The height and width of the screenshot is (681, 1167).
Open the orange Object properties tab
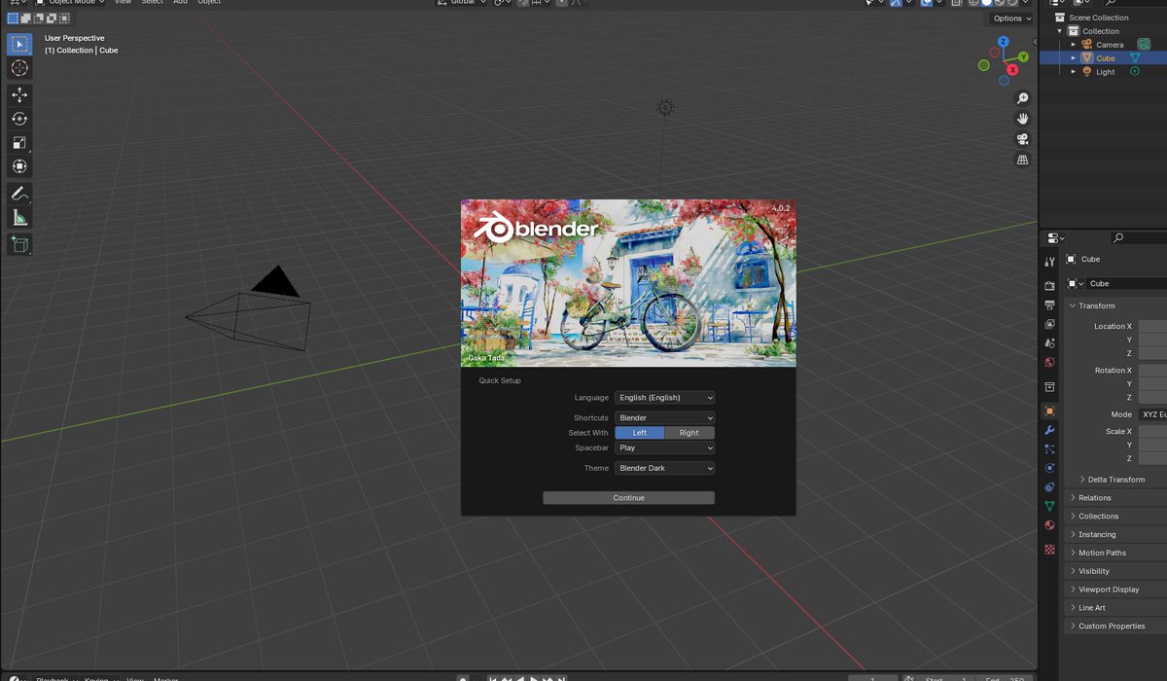[1049, 411]
